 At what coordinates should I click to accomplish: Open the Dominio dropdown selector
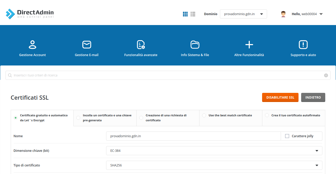click(243, 14)
